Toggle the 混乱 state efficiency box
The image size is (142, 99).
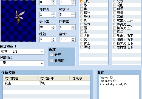click(x=114, y=5)
